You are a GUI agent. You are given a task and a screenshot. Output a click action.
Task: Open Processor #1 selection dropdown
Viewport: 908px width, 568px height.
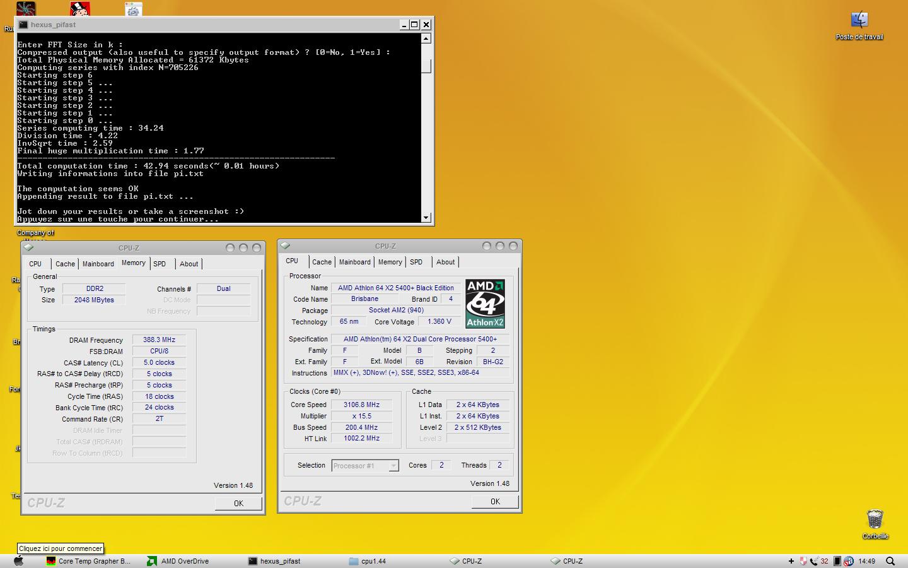(x=365, y=466)
